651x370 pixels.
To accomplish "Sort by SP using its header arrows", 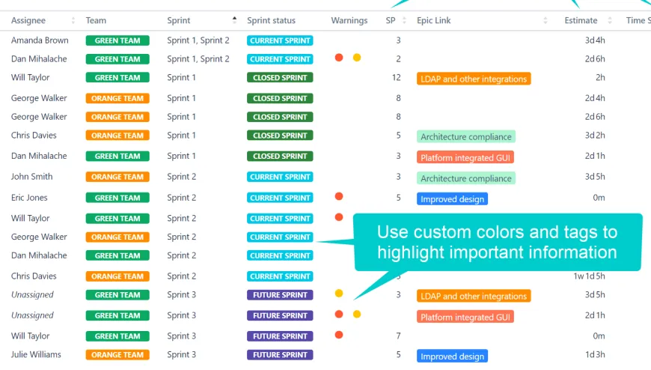I will 403,21.
